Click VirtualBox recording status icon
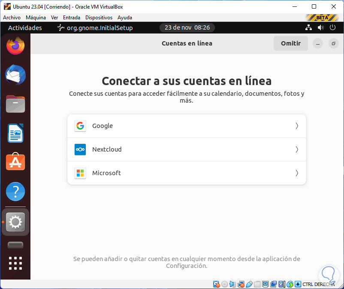Image resolution: width=344 pixels, height=289 pixels. pyautogui.click(x=273, y=284)
